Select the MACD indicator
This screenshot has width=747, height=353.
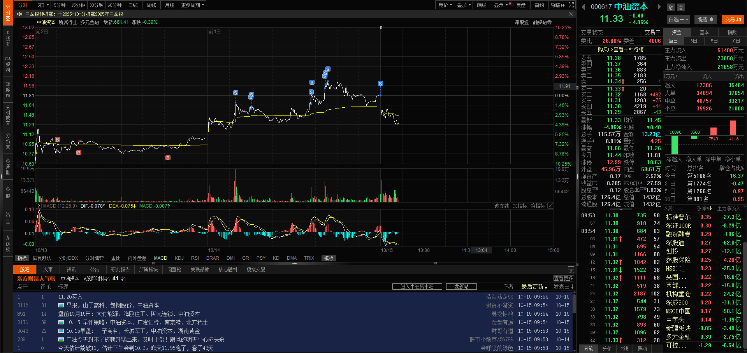[160, 258]
